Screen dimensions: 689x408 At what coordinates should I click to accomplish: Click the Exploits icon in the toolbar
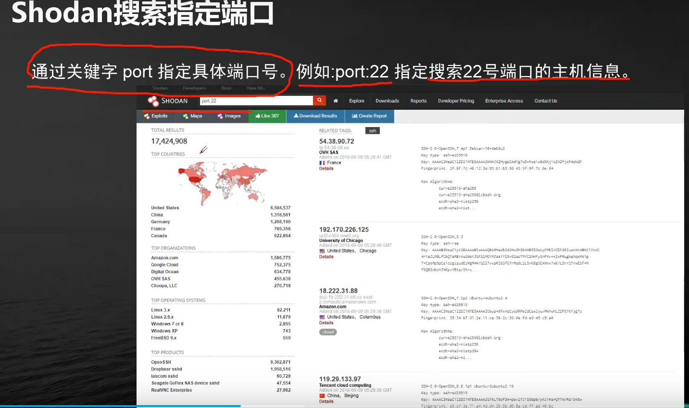(147, 116)
